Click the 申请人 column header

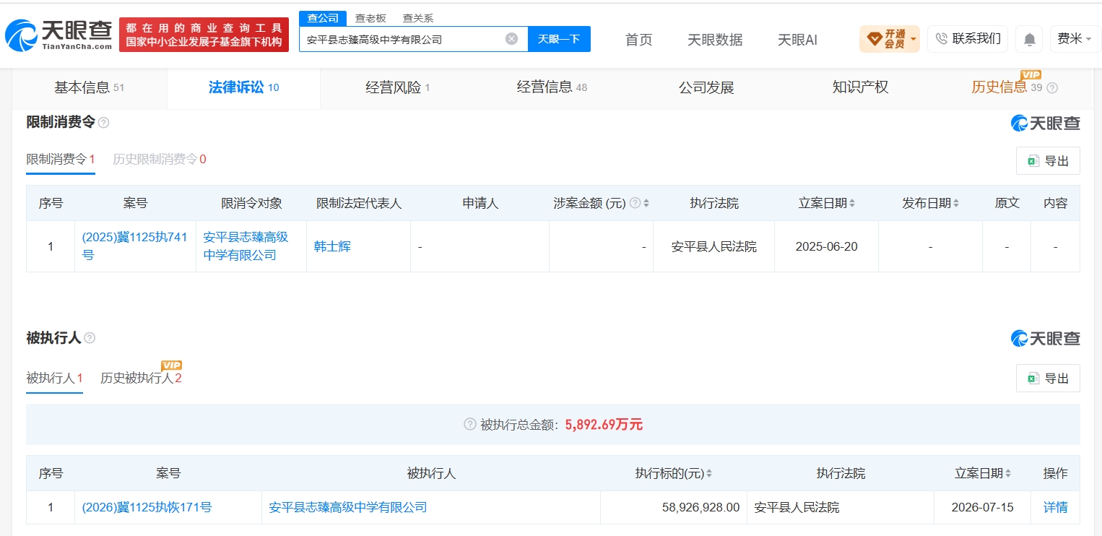(480, 203)
